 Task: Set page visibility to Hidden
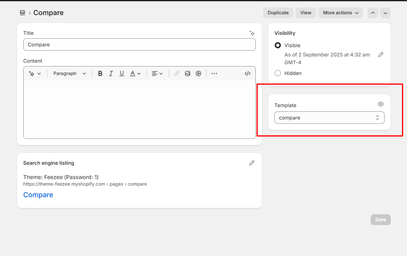point(278,73)
